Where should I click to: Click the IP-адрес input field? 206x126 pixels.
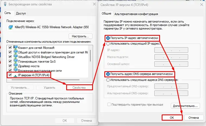click(x=171, y=50)
